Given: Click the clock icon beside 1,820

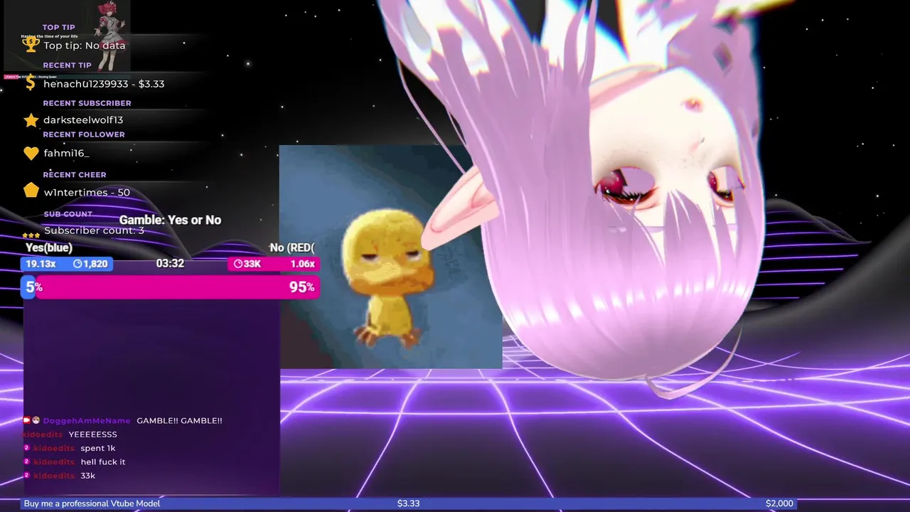Looking at the screenshot, I should [x=77, y=264].
